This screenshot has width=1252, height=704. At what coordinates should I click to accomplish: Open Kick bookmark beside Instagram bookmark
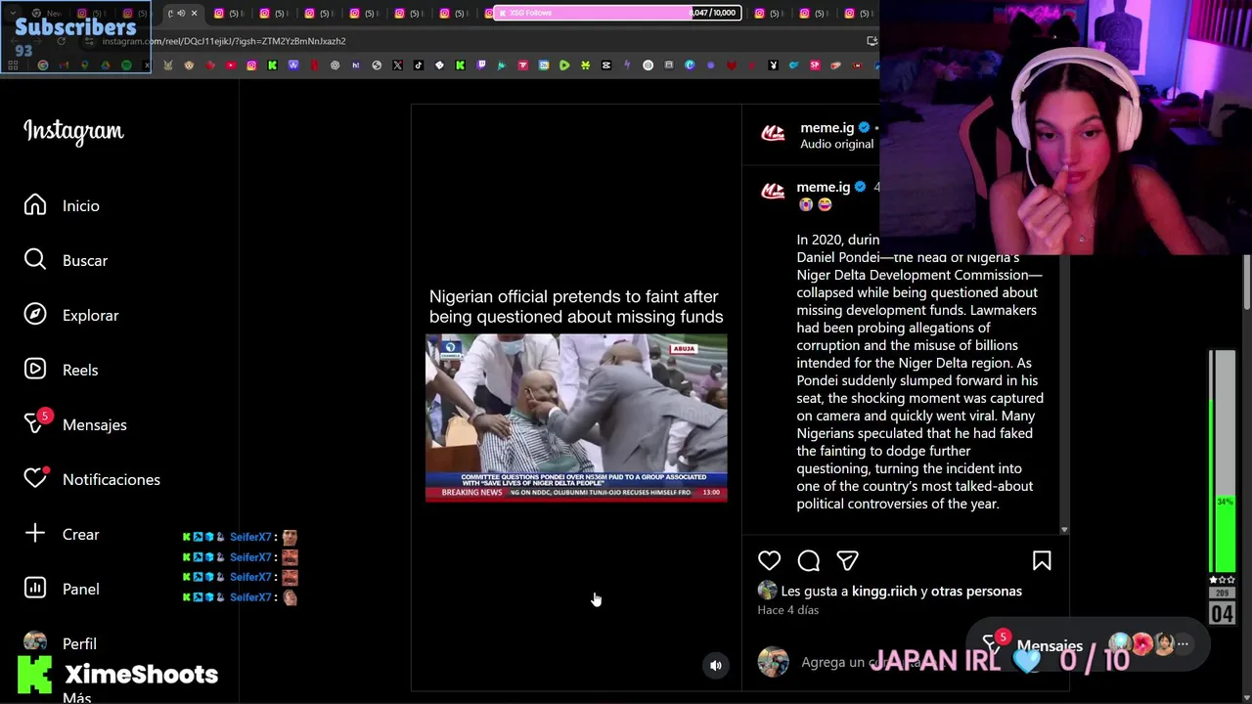coord(272,66)
